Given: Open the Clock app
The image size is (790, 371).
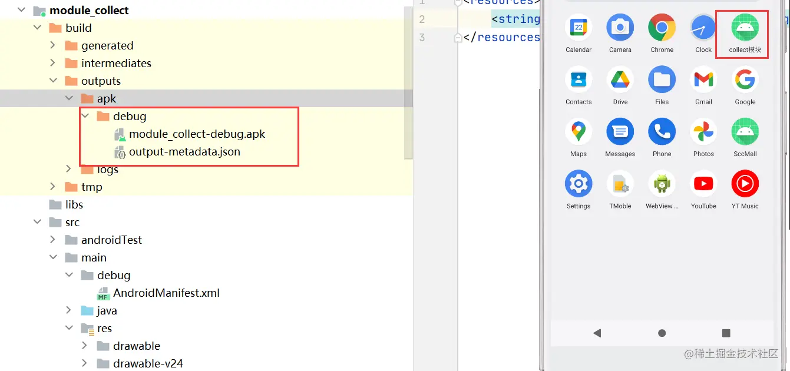Looking at the screenshot, I should (x=703, y=28).
